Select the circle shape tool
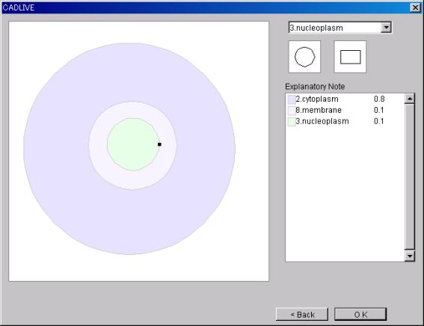Viewport: 424px width, 326px height. (x=304, y=57)
